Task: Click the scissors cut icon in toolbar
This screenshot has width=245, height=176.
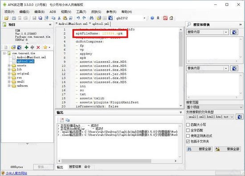Action: click(x=59, y=18)
